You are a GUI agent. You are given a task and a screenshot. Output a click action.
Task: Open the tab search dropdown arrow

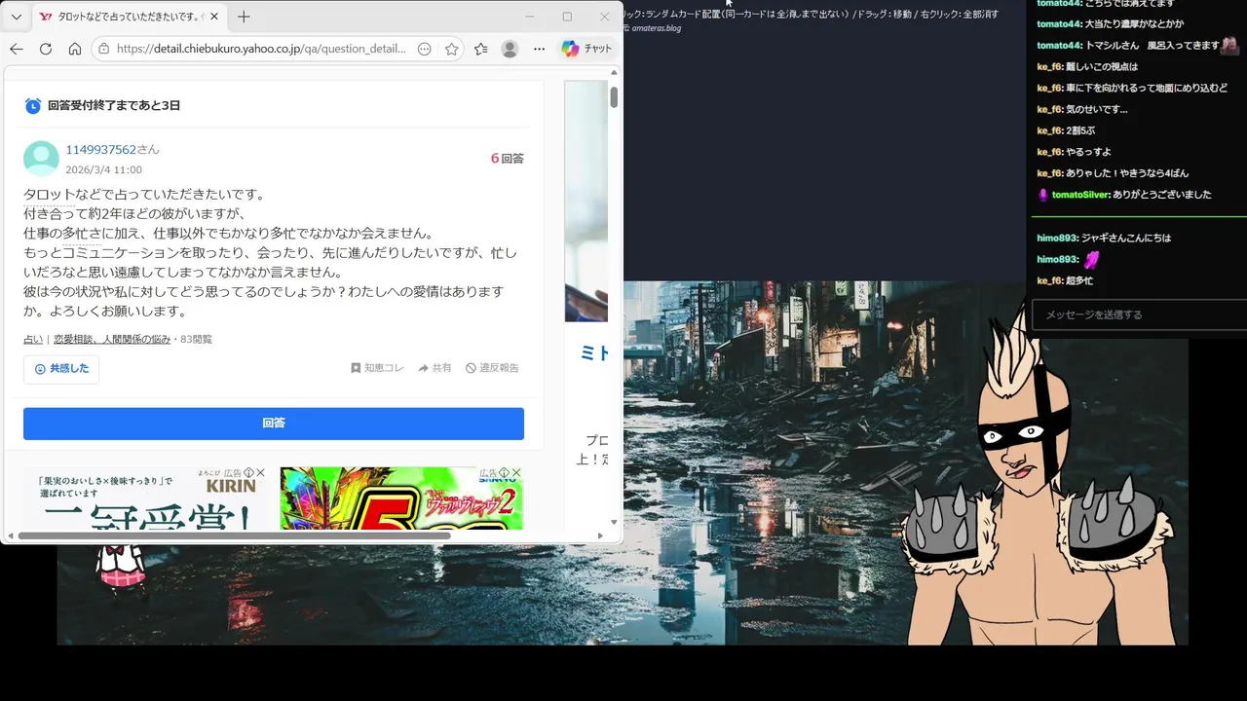(16, 17)
